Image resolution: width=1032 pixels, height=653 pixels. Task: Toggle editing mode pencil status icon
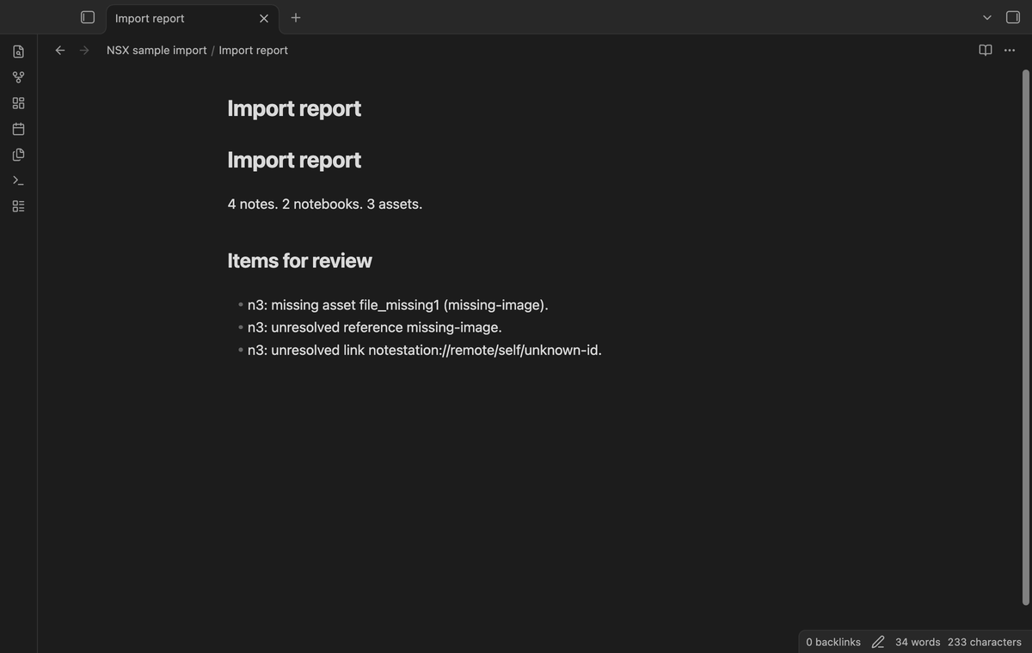[x=878, y=642]
